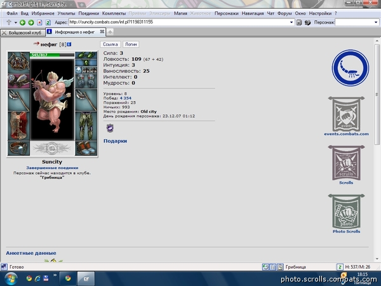Open the Чат menu
381x286 pixels.
tap(271, 13)
